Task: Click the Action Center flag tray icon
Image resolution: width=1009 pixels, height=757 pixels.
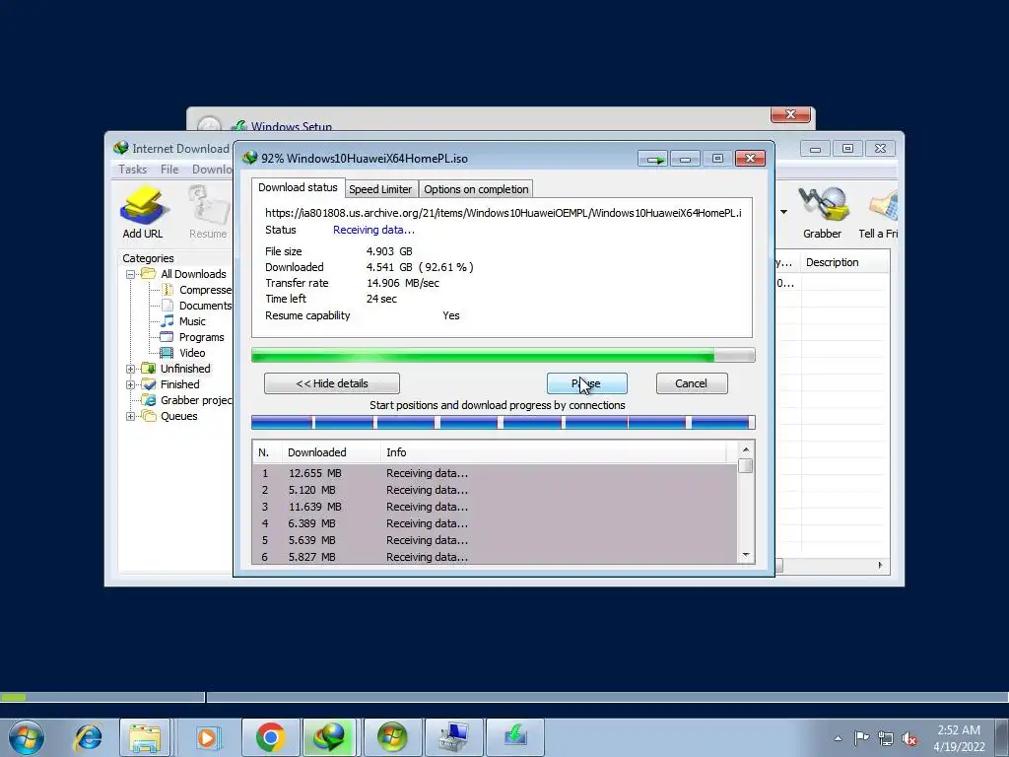Action: [861, 738]
